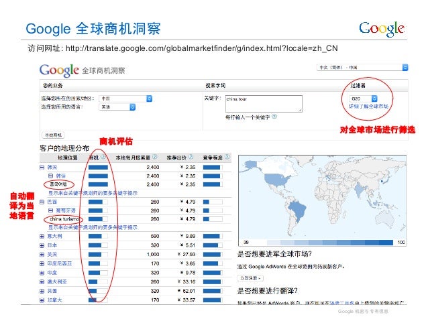428x321 pixels.
Task: Click the map's blue color scale legend
Action: tap(330, 242)
